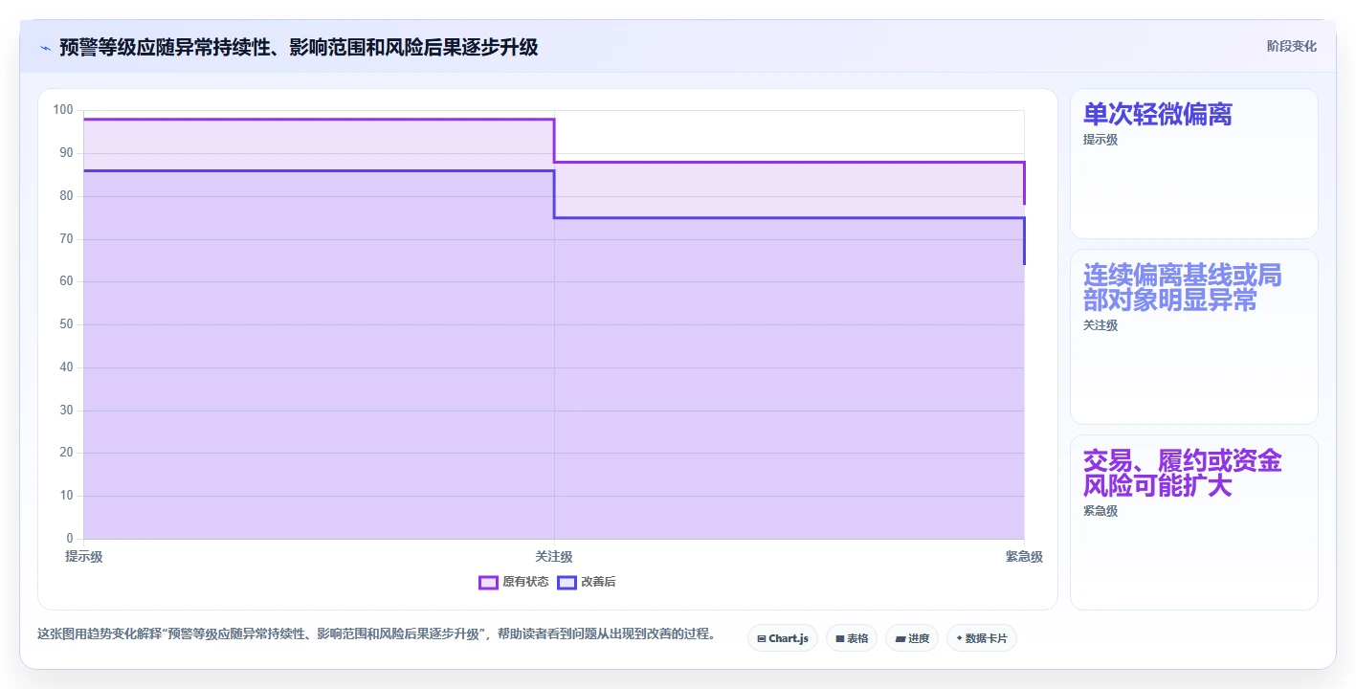Click the 70 y-axis value
The image size is (1356, 689).
[x=66, y=239]
